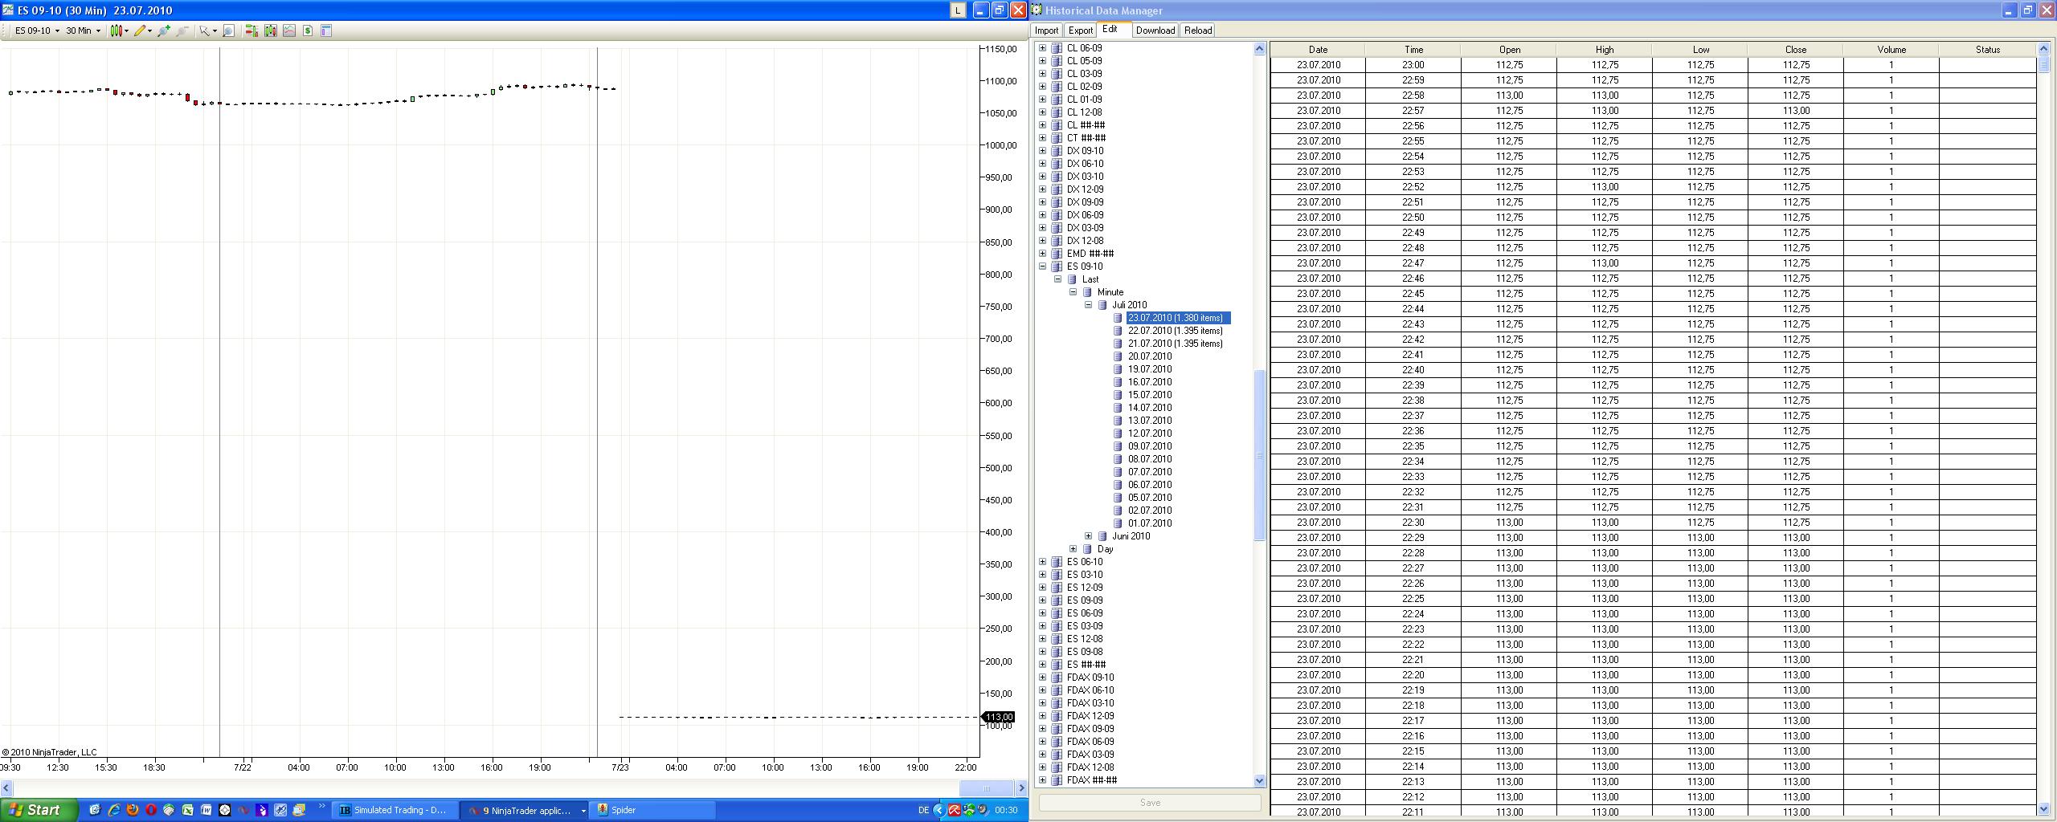2057x822 pixels.
Task: Open the green dollar strategies icon
Action: pos(308,31)
